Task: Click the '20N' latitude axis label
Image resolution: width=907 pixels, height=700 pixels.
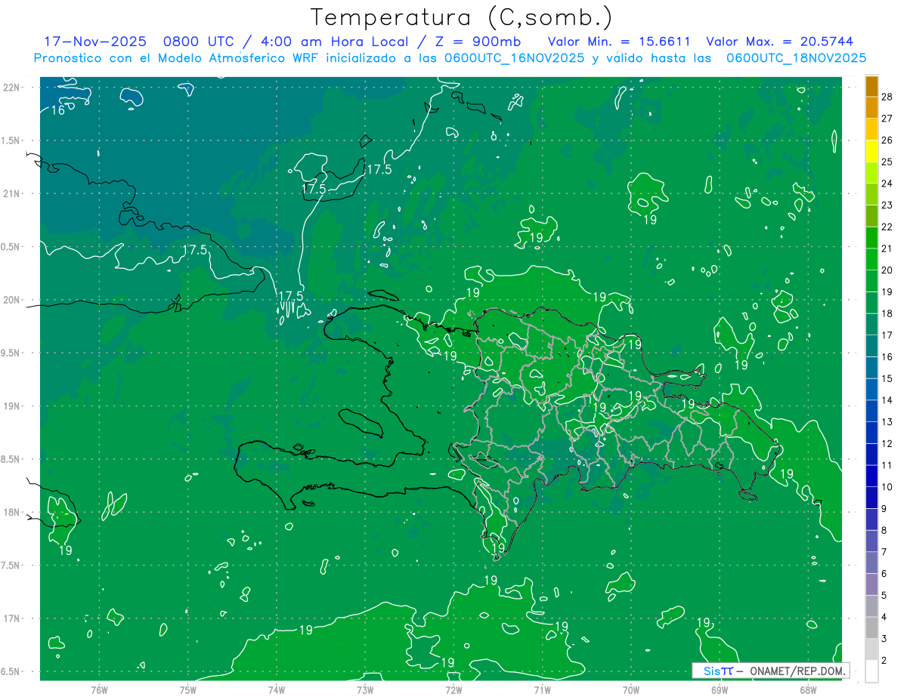Action: (12, 300)
